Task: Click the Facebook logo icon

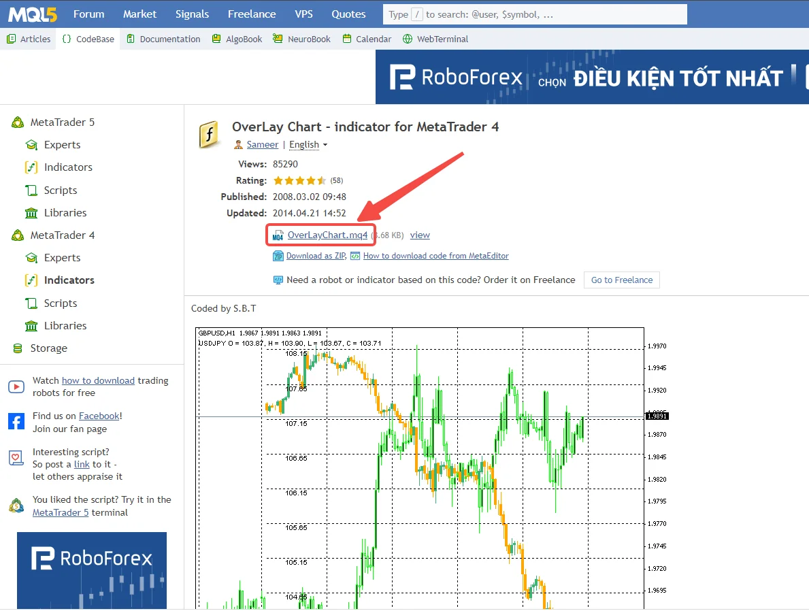Action: [x=16, y=422]
